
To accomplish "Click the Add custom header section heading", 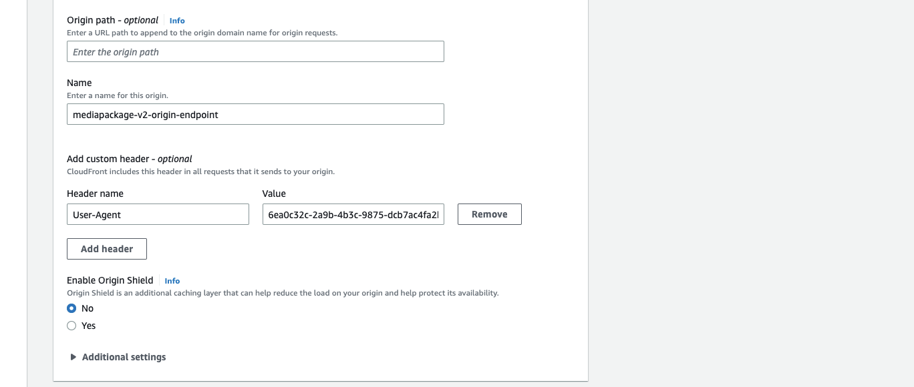I will click(x=129, y=159).
